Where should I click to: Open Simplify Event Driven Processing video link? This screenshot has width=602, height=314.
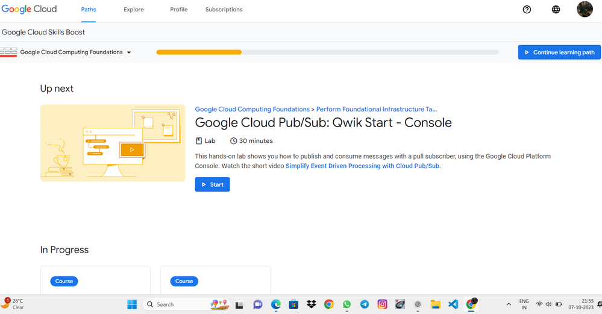coord(362,166)
